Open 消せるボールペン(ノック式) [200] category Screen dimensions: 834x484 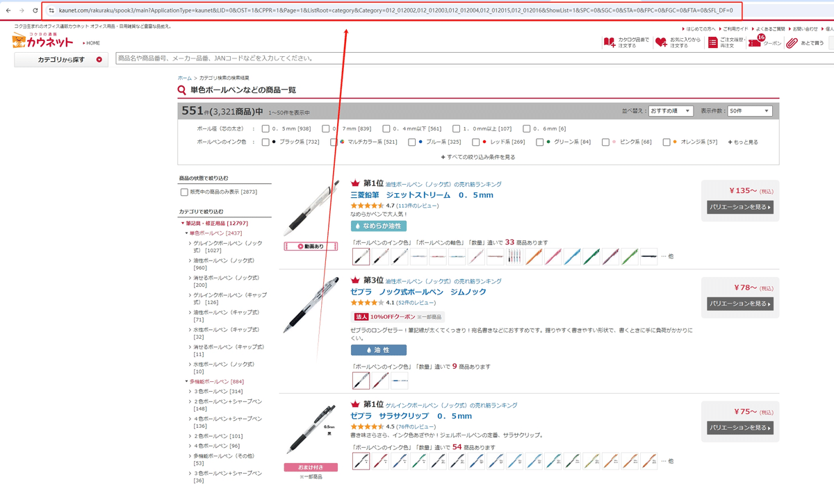point(225,281)
